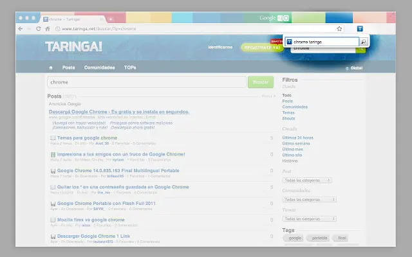
Task: Reload the page with refresh icon
Action: click(x=39, y=29)
